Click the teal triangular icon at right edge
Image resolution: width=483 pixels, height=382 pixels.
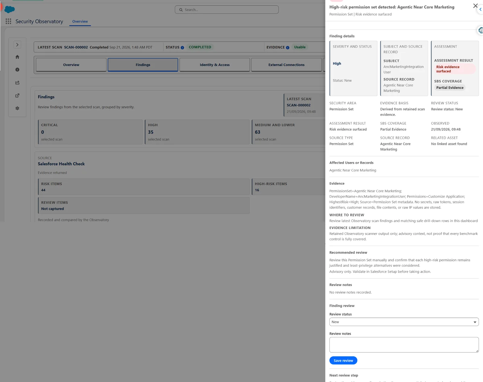tap(480, 30)
